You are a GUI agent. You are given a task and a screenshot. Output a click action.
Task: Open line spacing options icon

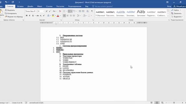[78, 16]
